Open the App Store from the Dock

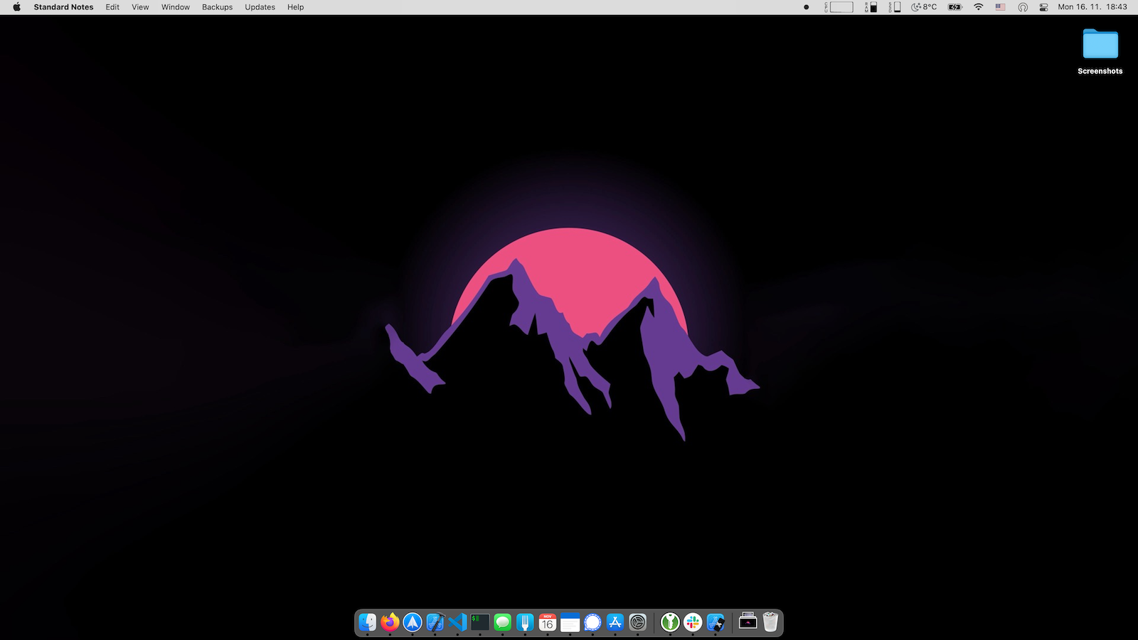pyautogui.click(x=615, y=622)
